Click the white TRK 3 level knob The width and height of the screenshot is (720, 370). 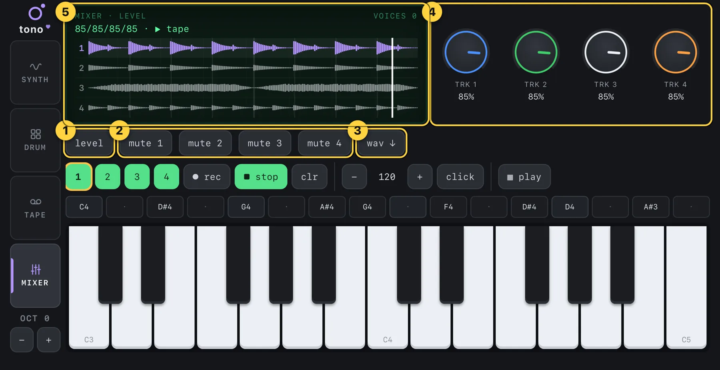606,52
